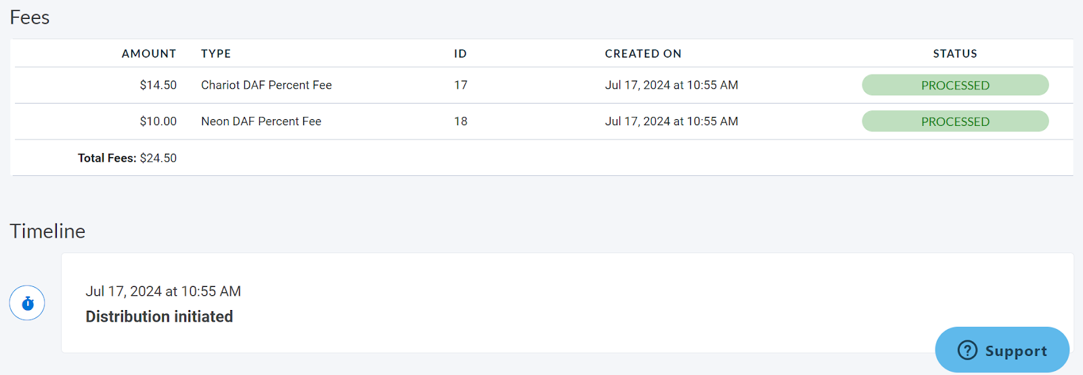Click the STATUS column header

[x=954, y=53]
